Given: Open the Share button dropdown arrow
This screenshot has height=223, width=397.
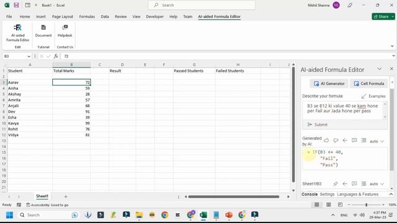Looking at the screenshot, I should [x=393, y=17].
